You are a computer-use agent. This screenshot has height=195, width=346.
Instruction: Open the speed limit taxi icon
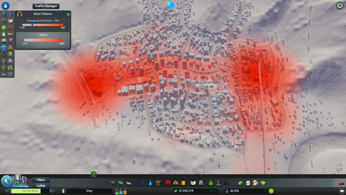coord(255,183)
